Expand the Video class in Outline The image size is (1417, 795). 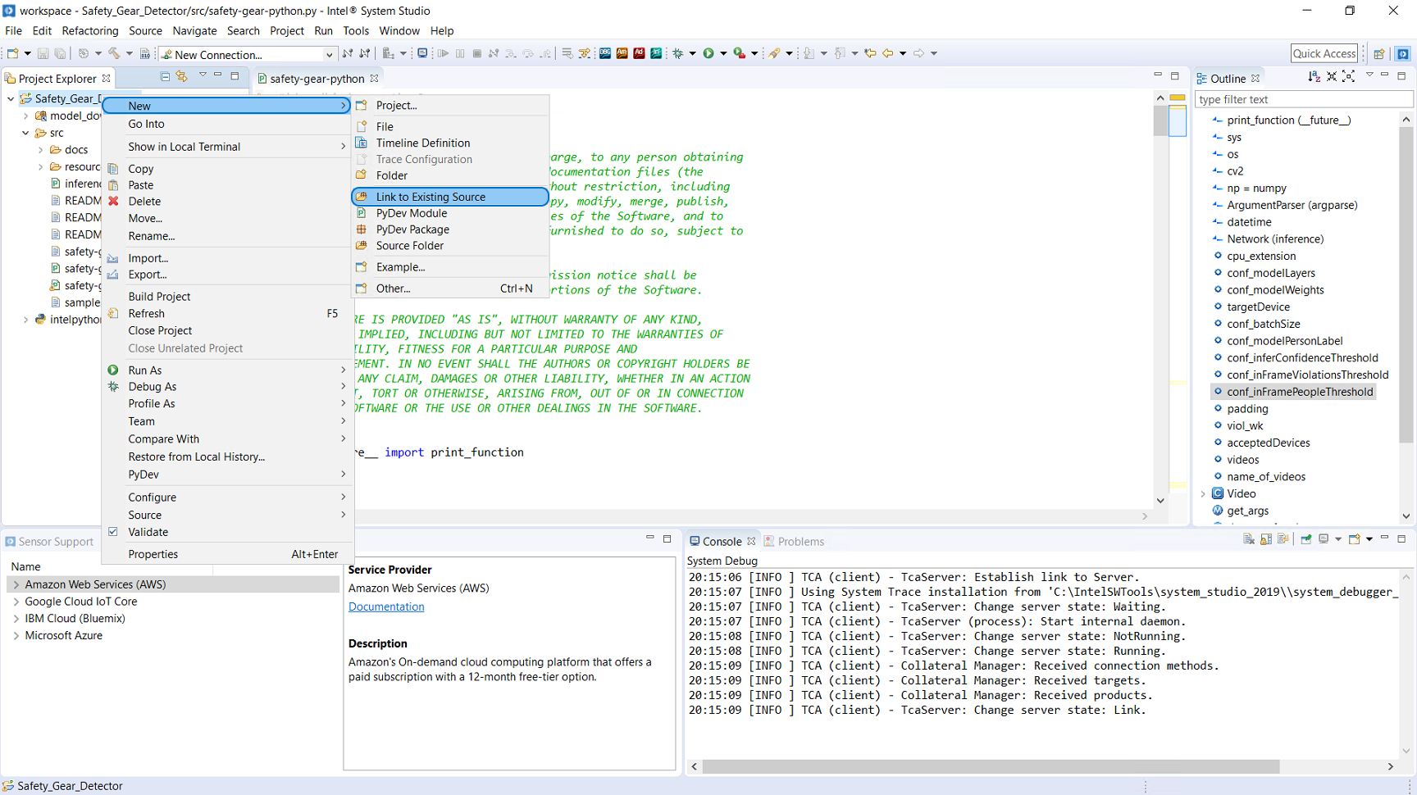tap(1203, 493)
